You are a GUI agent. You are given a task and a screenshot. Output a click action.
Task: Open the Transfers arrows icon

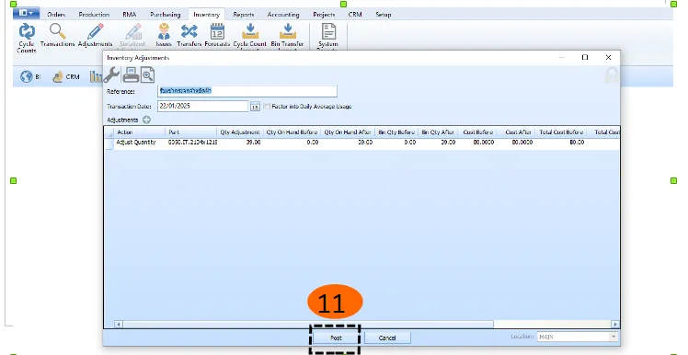189,35
